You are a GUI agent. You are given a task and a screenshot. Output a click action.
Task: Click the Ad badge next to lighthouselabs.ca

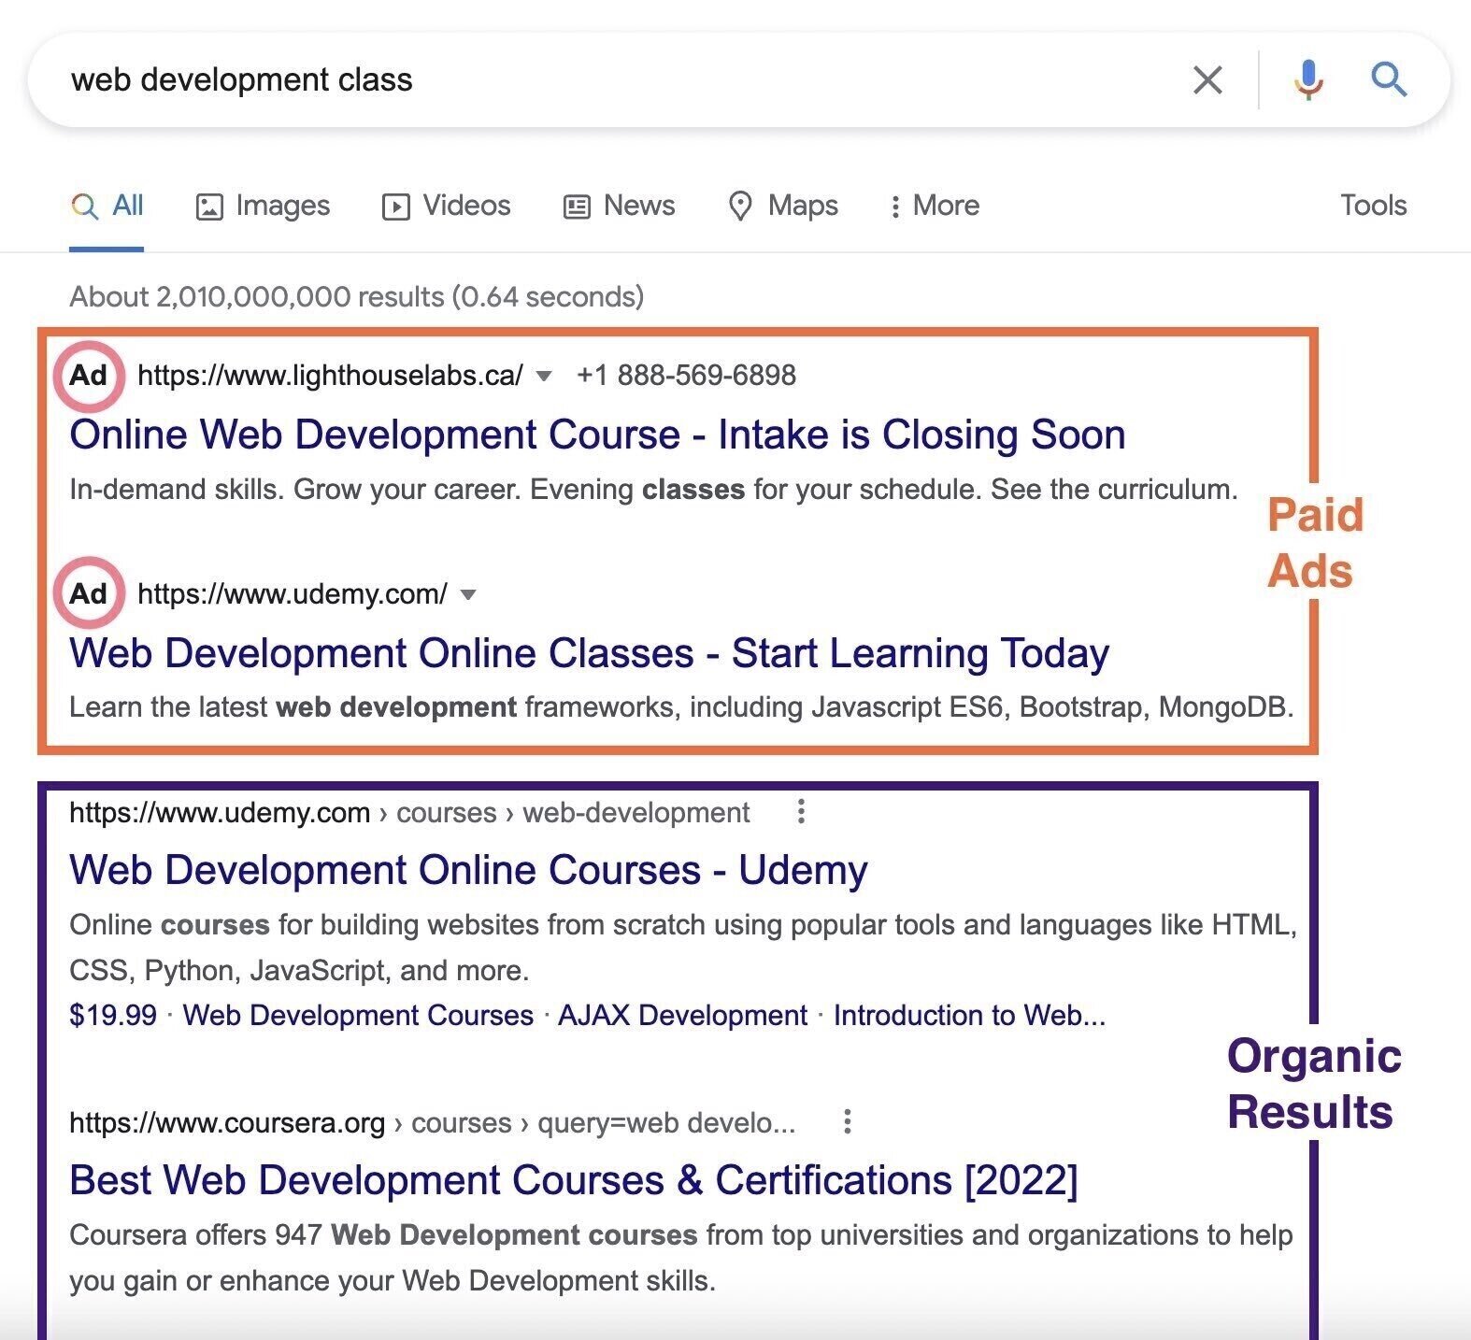pos(89,376)
